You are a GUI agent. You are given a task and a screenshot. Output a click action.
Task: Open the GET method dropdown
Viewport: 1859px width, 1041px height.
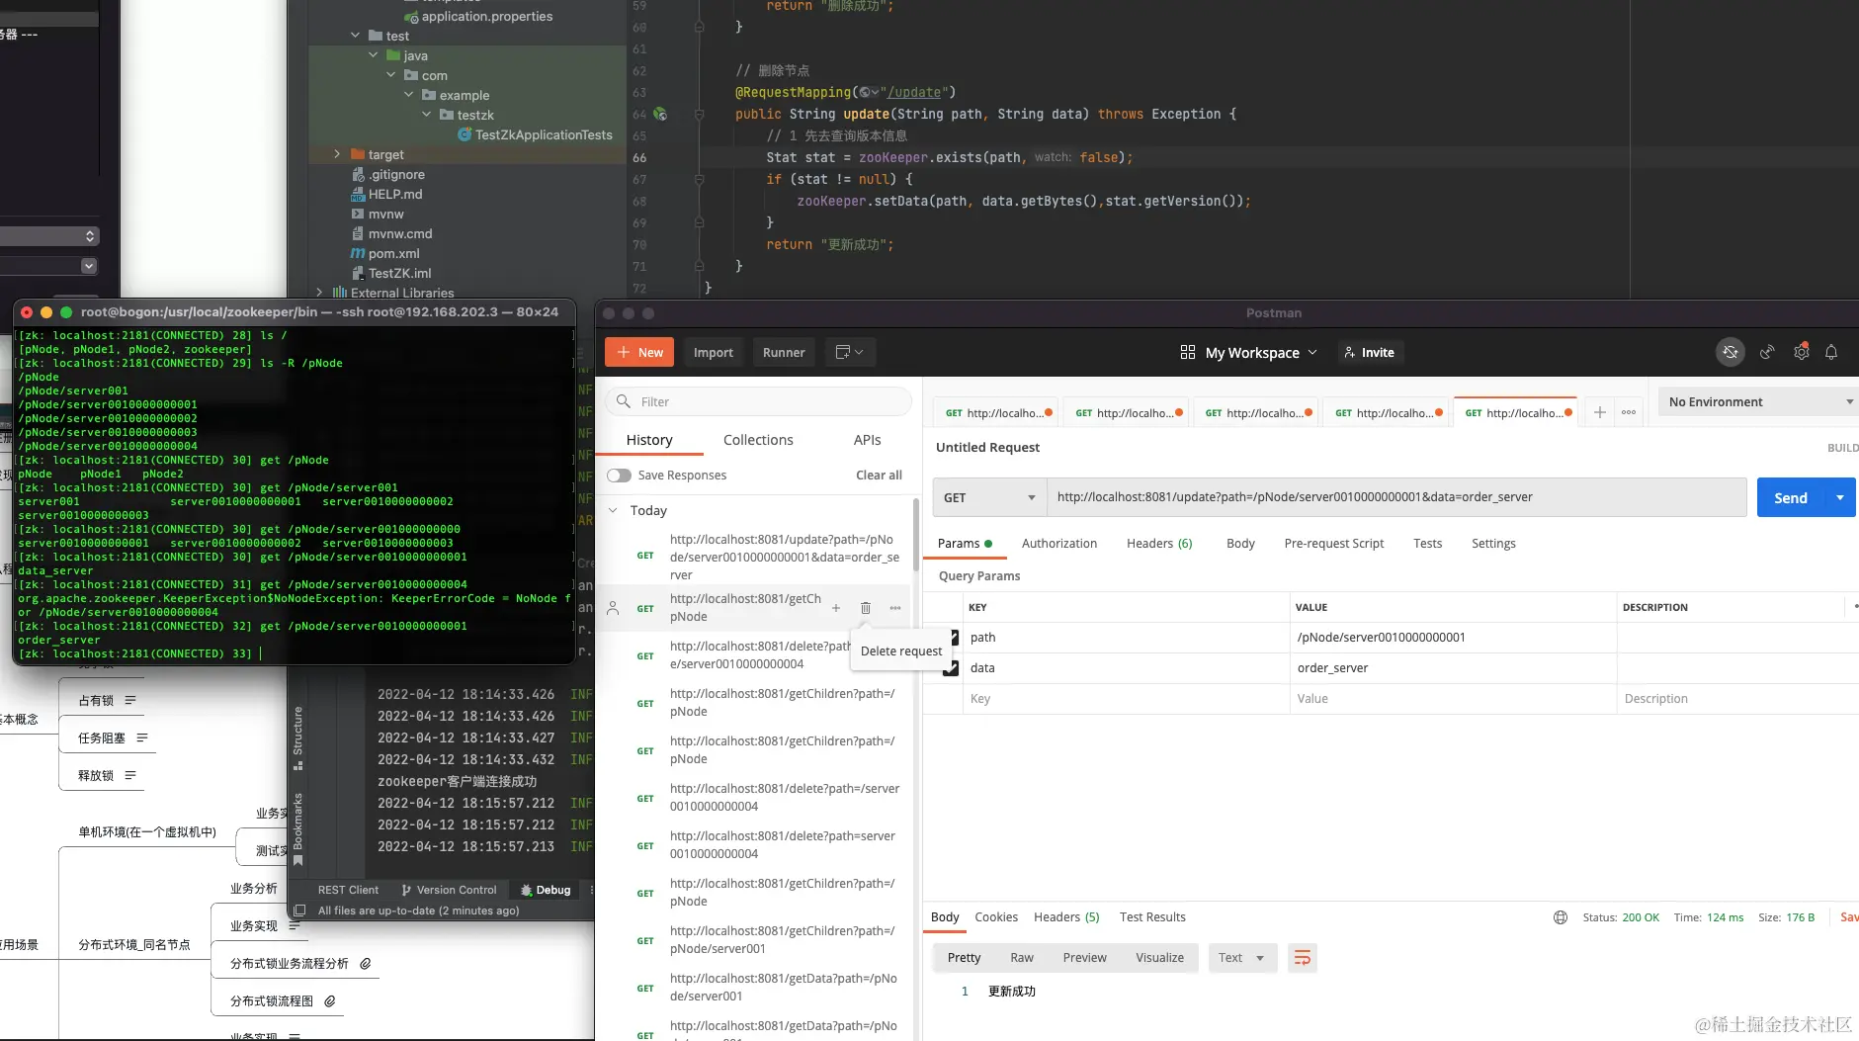(x=989, y=497)
